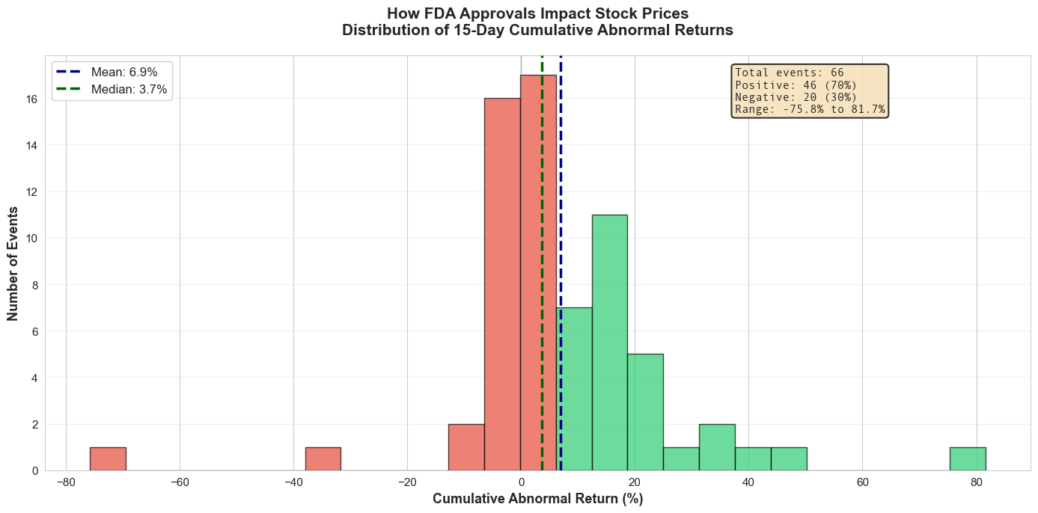Viewport: 1038px width, 513px height.
Task: Click the tallest red histogram bar
Action: click(538, 272)
